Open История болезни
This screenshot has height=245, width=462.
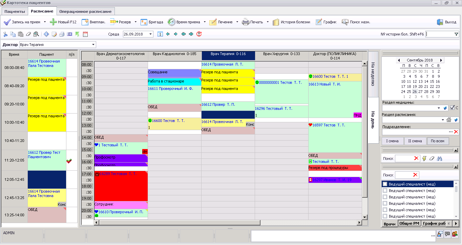click(x=291, y=22)
